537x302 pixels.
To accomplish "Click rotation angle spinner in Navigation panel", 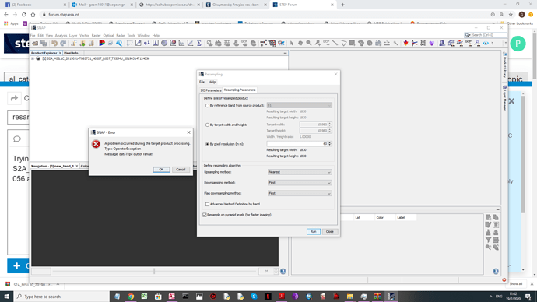I will pyautogui.click(x=276, y=271).
